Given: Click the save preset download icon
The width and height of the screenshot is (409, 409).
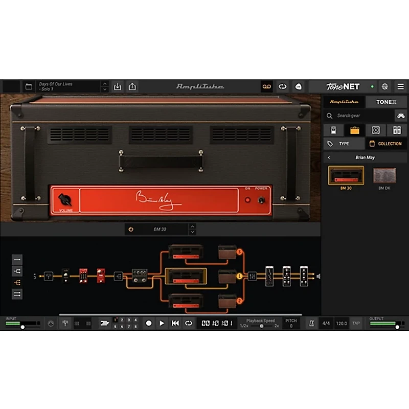Looking at the screenshot, I should click(118, 86).
